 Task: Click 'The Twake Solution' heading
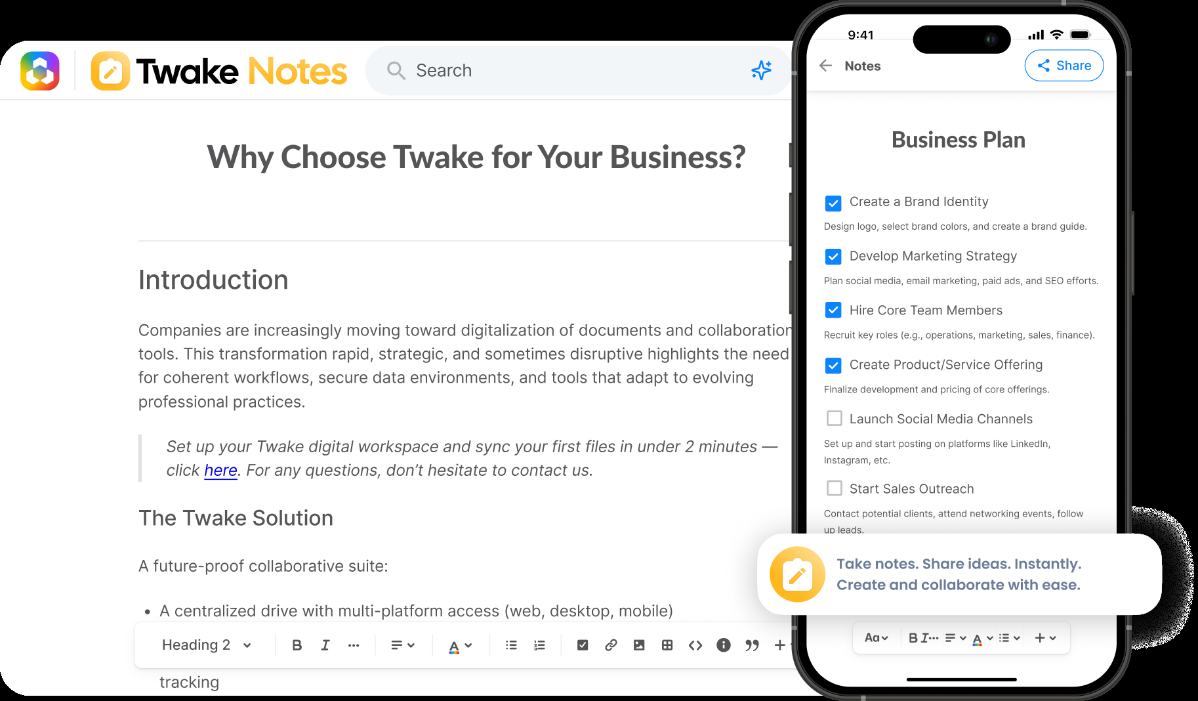pyautogui.click(x=236, y=519)
